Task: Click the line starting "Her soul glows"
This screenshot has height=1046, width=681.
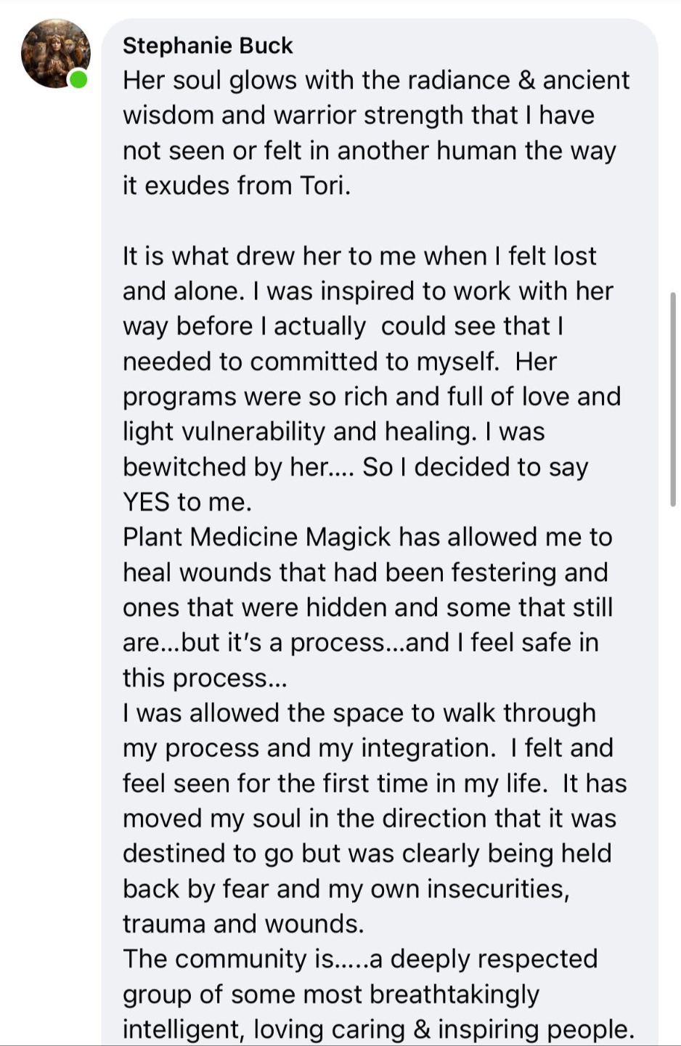Action: 375,81
